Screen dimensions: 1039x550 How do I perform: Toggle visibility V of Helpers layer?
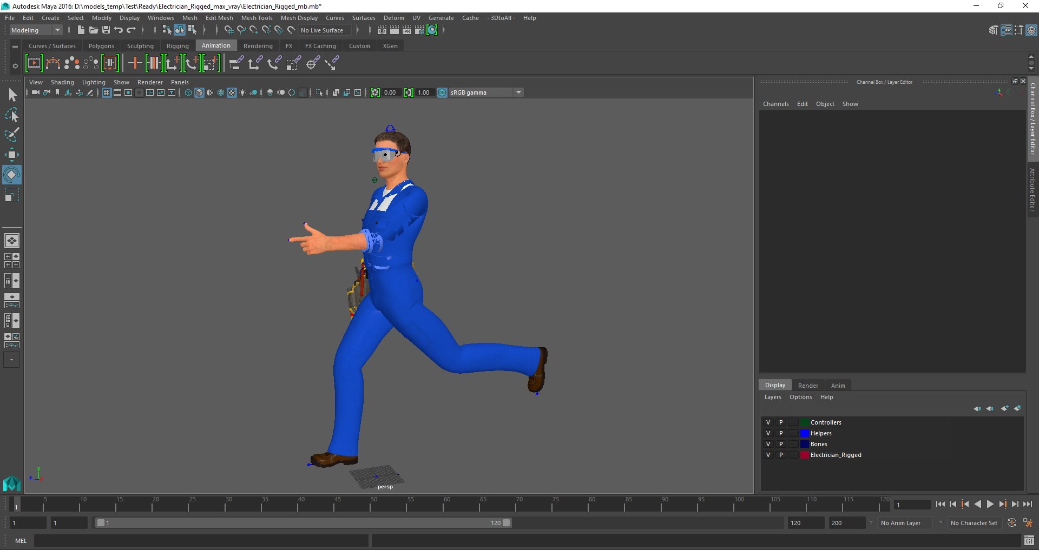click(x=768, y=433)
